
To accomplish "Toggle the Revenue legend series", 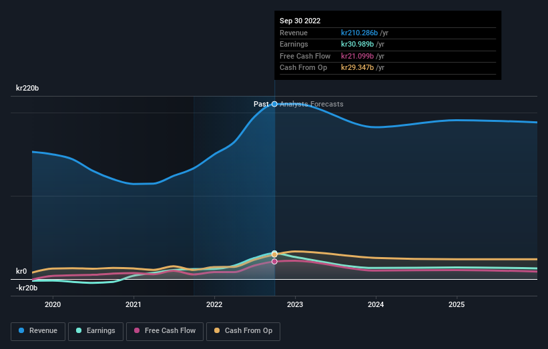I will point(38,331).
